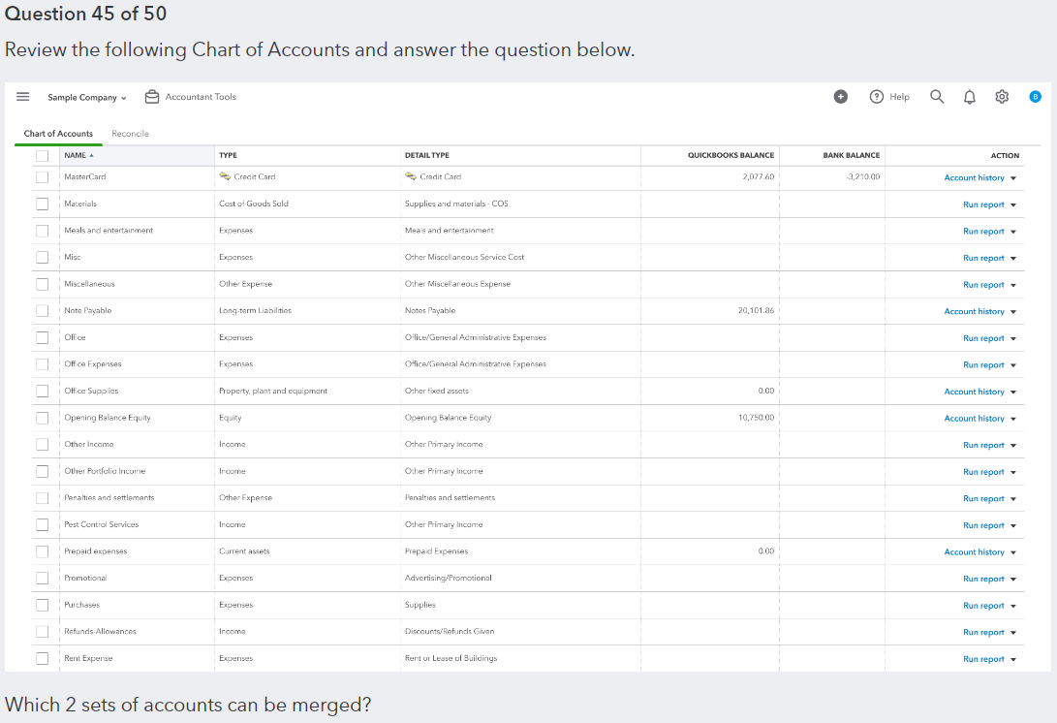Open the settings gear icon

[x=1003, y=97]
